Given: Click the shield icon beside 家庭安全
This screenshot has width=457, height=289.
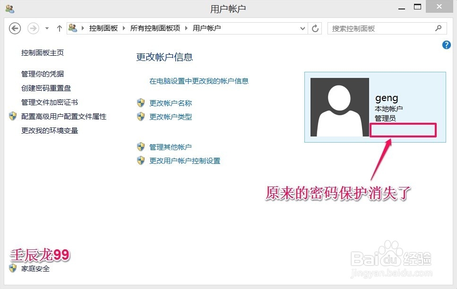Looking at the screenshot, I should [x=11, y=269].
